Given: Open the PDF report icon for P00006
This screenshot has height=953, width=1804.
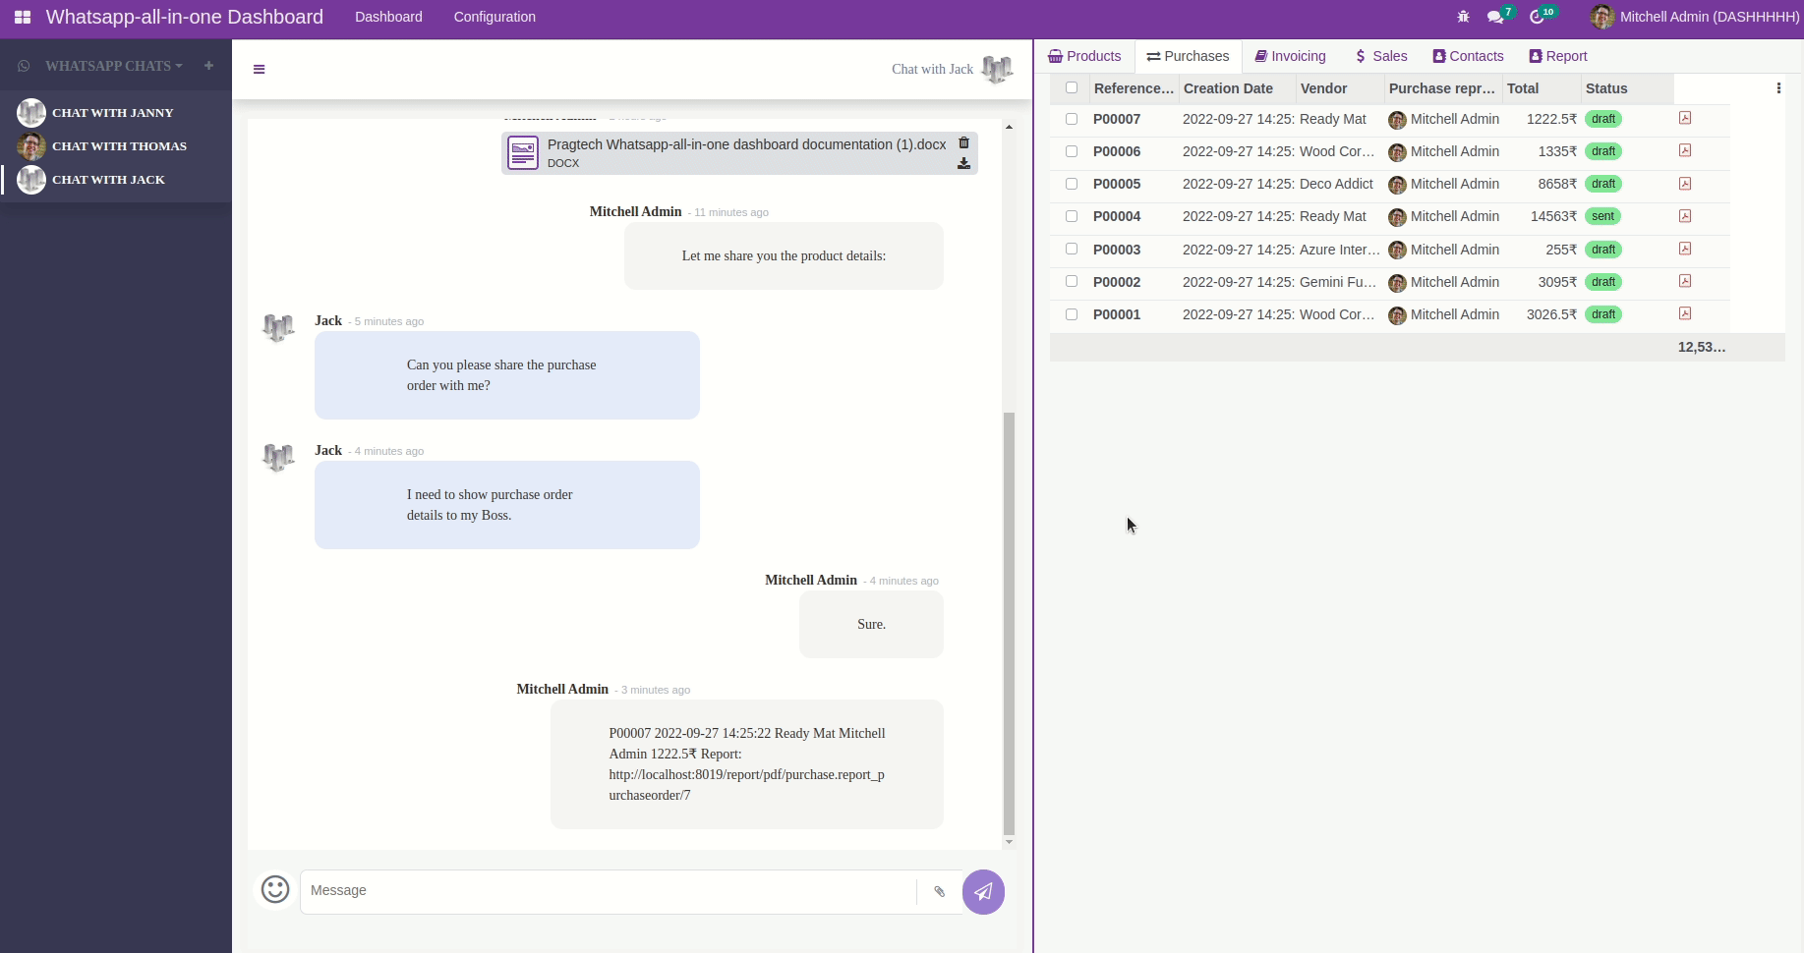Looking at the screenshot, I should pos(1685,150).
